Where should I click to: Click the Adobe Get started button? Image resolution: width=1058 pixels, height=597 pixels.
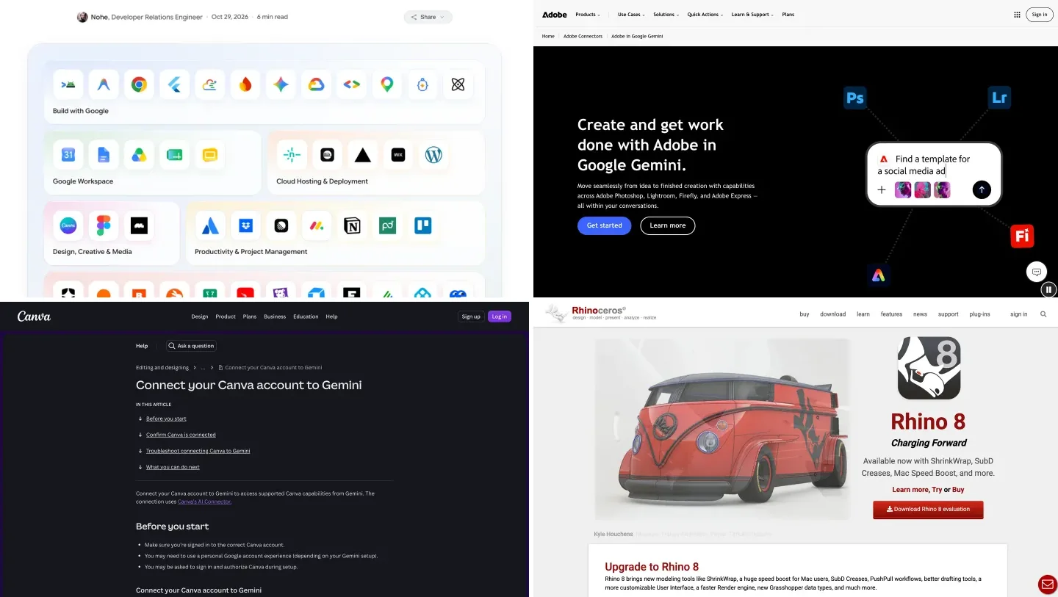pos(604,225)
